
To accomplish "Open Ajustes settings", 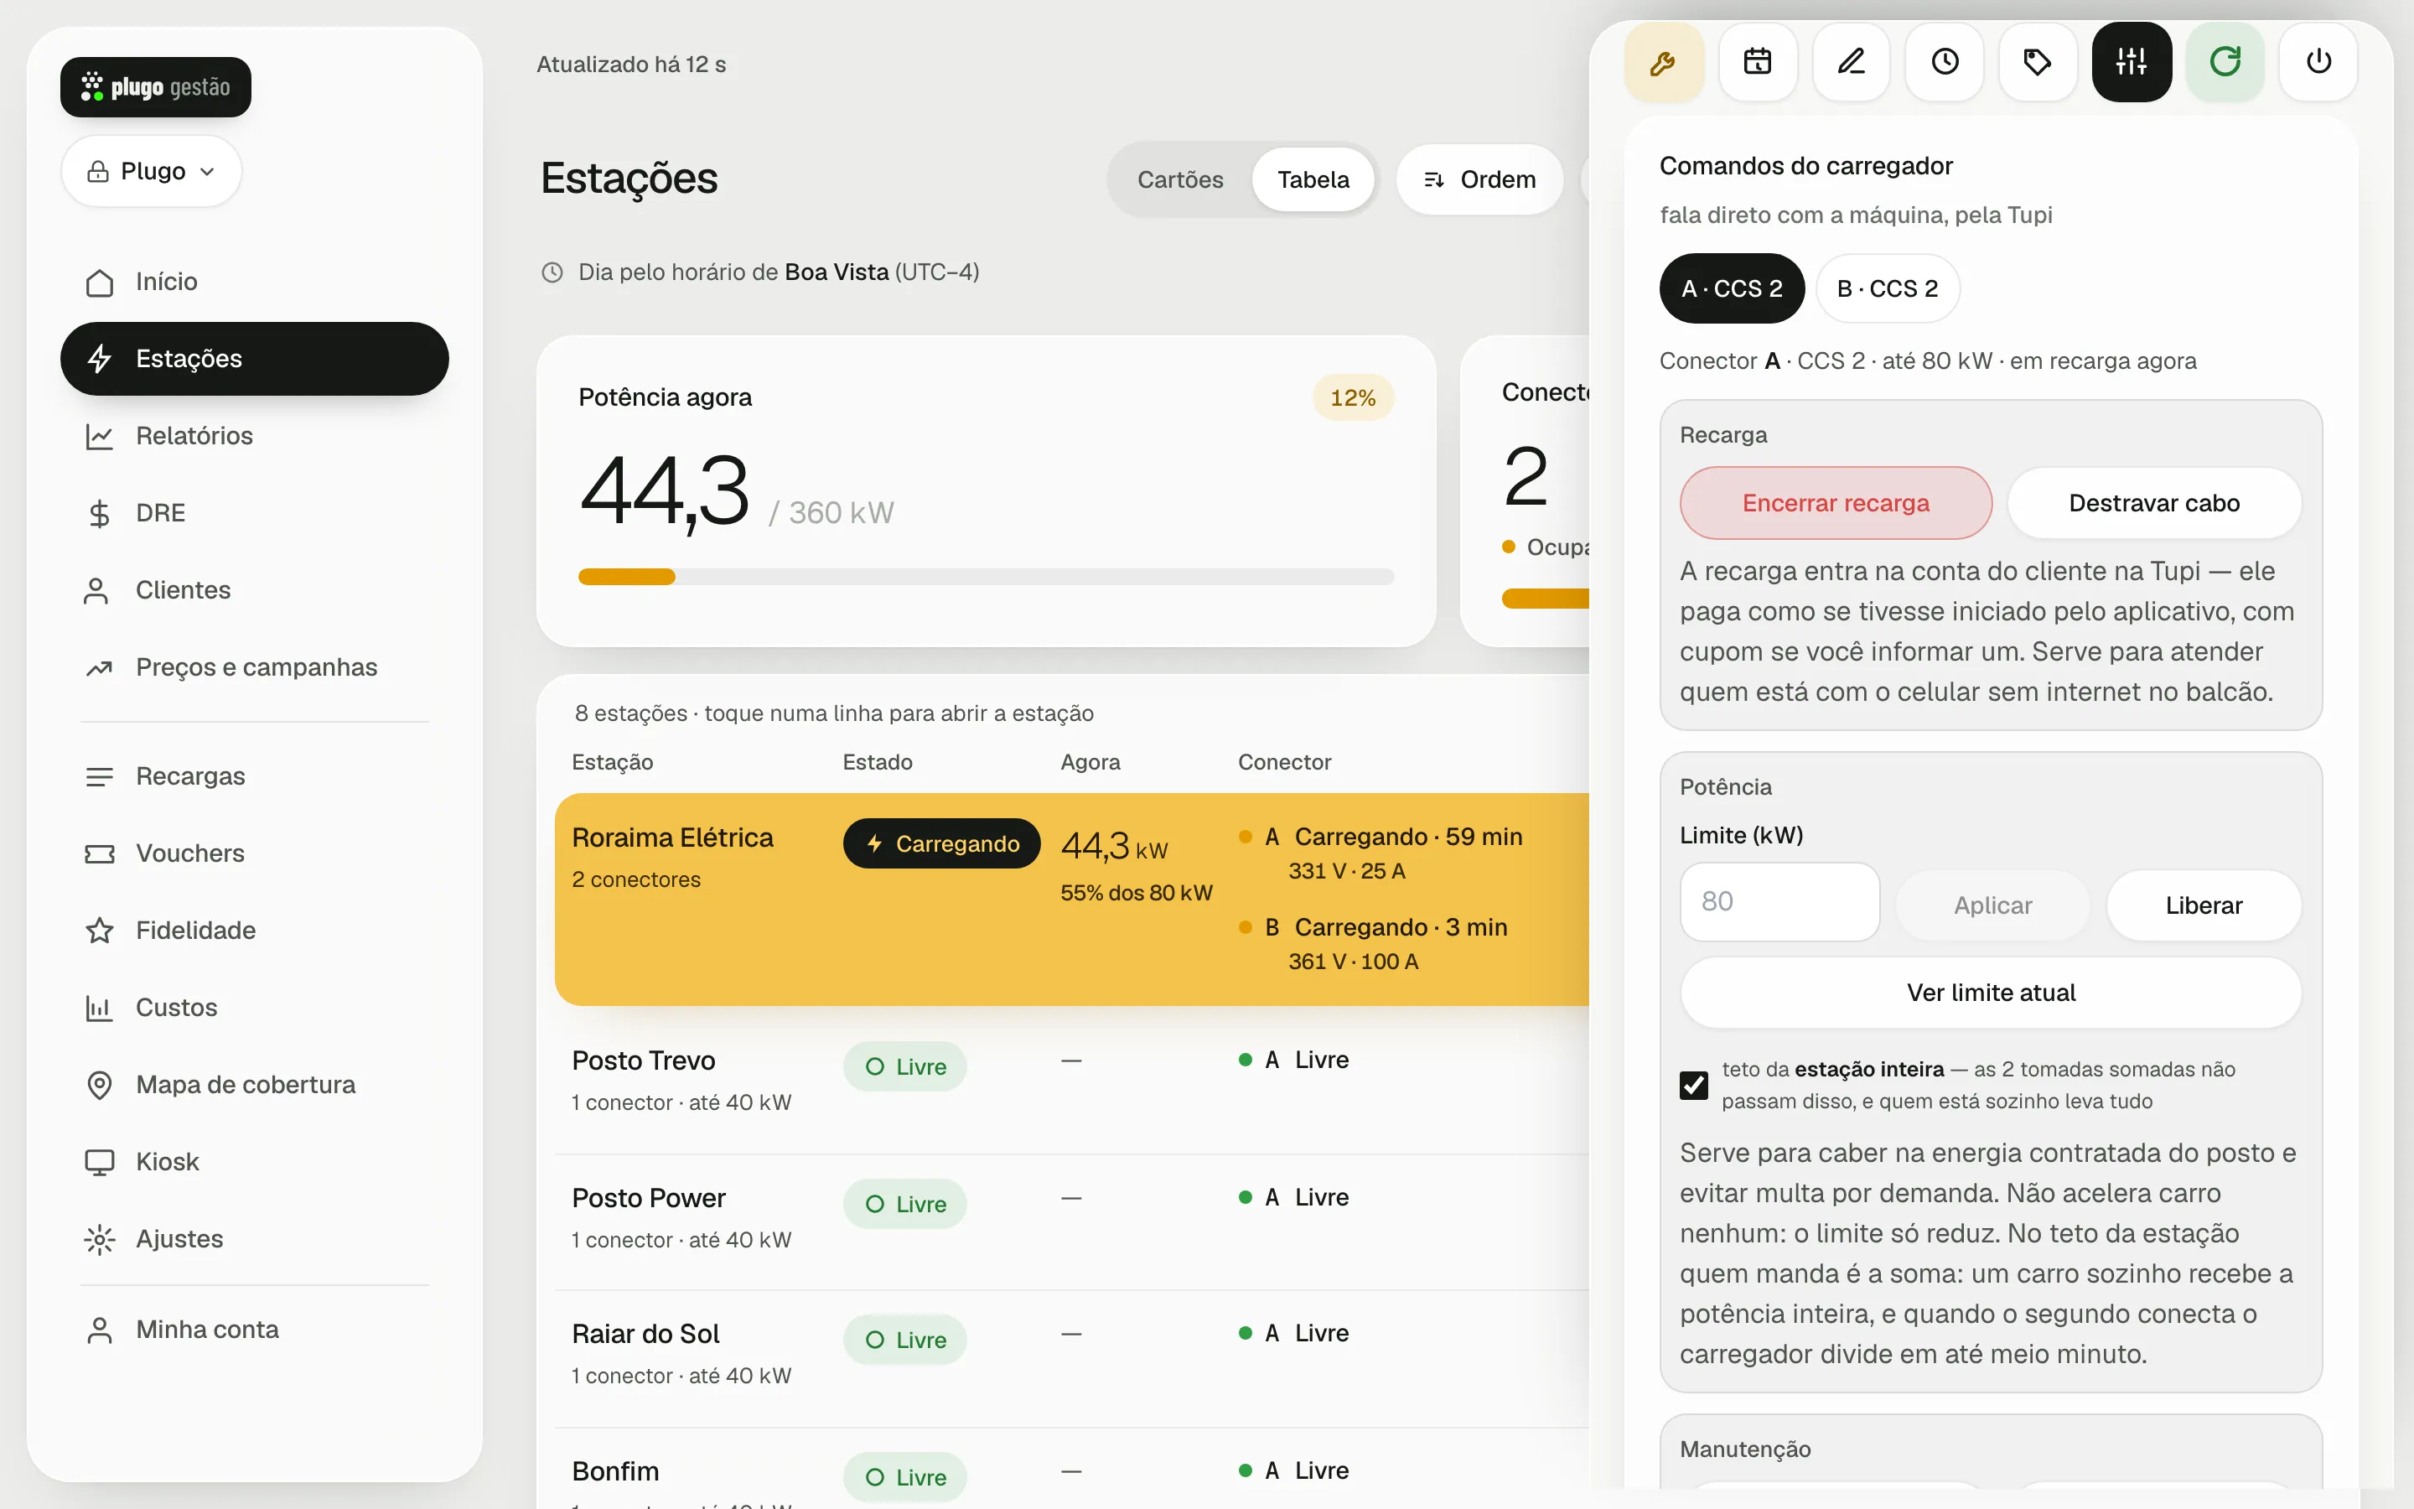I will click(x=254, y=1238).
